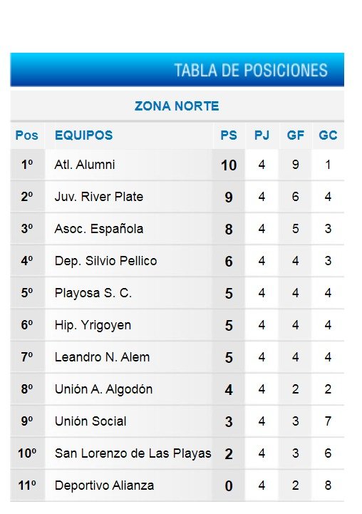Click Atl. Alumni's 10 points value
Viewport: 362px width, 514px height.
(x=229, y=165)
